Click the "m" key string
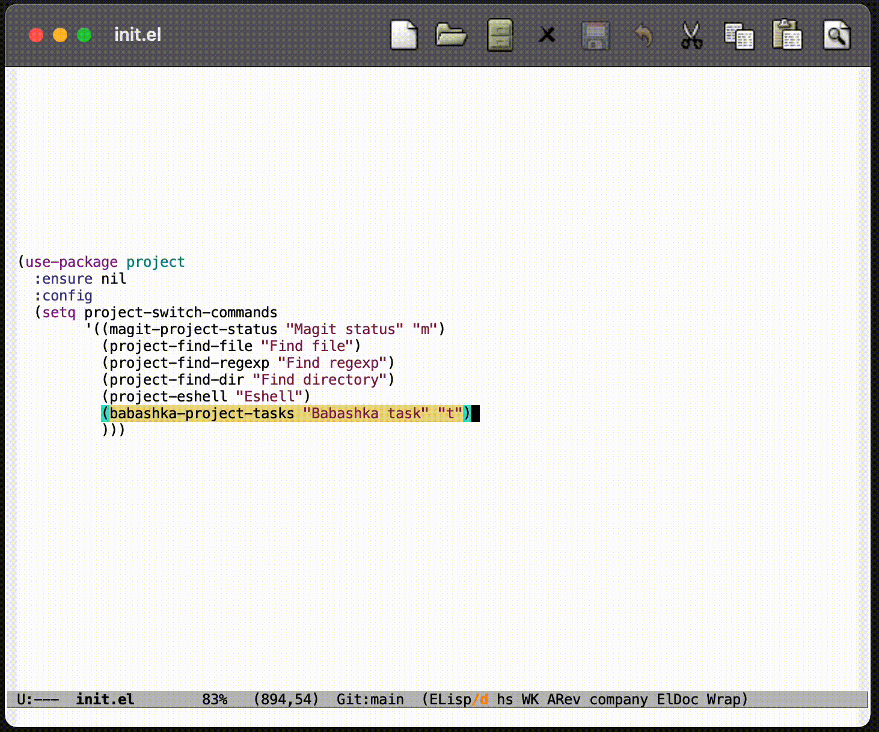Viewport: 879px width, 732px height. point(424,329)
